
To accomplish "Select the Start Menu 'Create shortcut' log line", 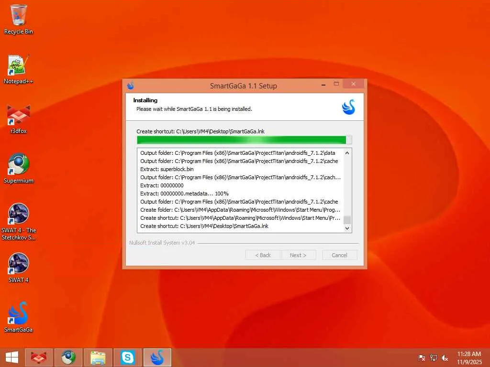I will [240, 218].
